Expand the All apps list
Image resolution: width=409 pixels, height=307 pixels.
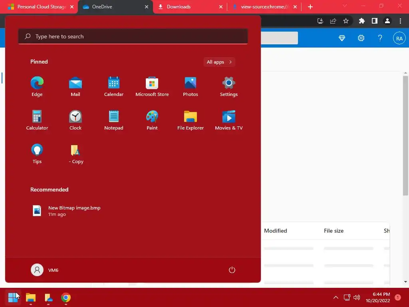click(219, 62)
